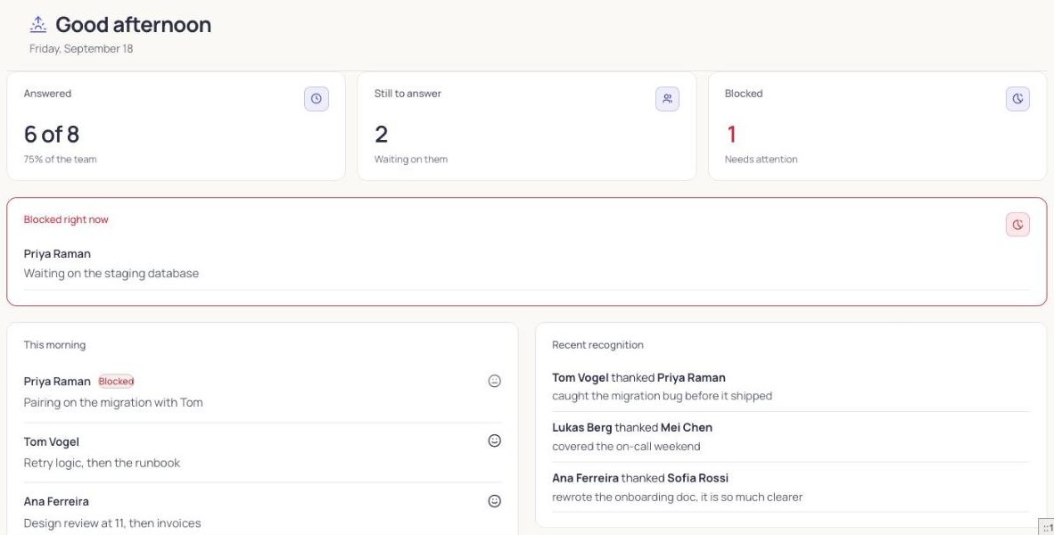The height and width of the screenshot is (535, 1054).
Task: Select the date "Friday, September 18"
Action: coord(81,49)
